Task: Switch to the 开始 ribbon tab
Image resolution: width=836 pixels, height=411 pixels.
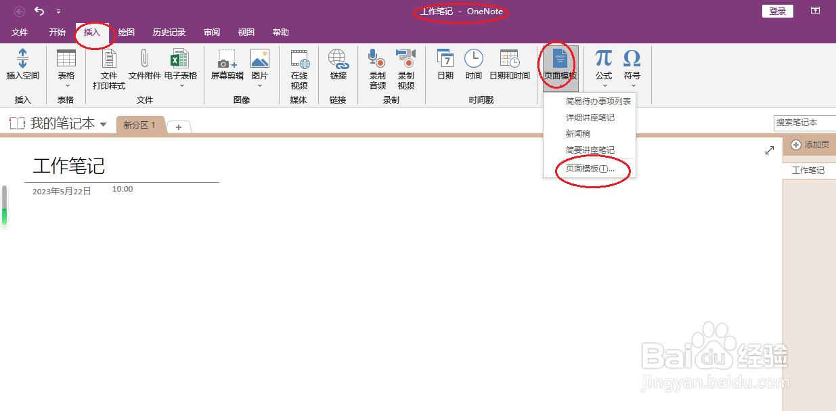Action: [x=58, y=32]
